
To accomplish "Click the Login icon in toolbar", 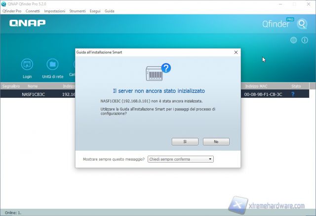I will [27, 65].
